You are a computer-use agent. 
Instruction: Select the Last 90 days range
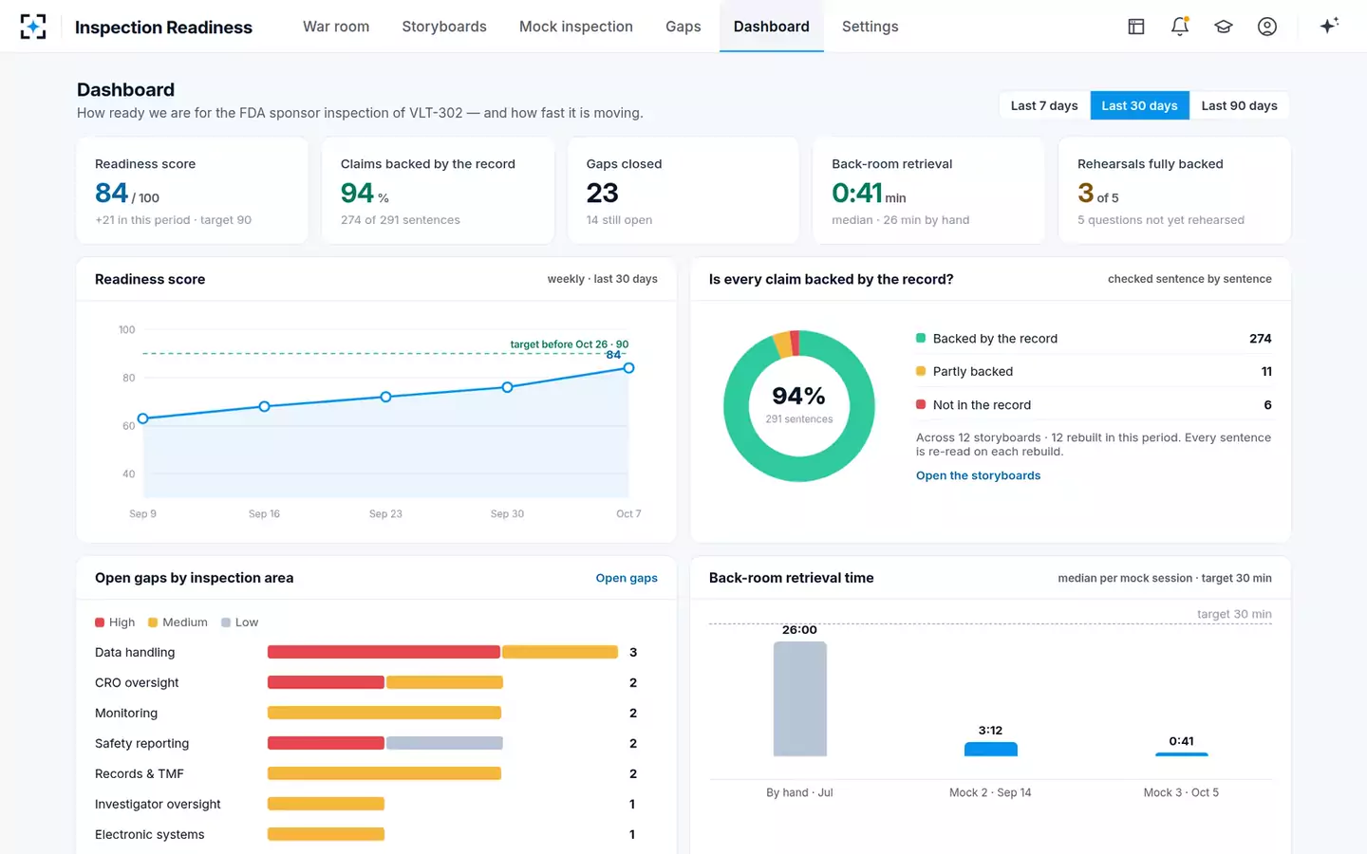click(x=1239, y=105)
